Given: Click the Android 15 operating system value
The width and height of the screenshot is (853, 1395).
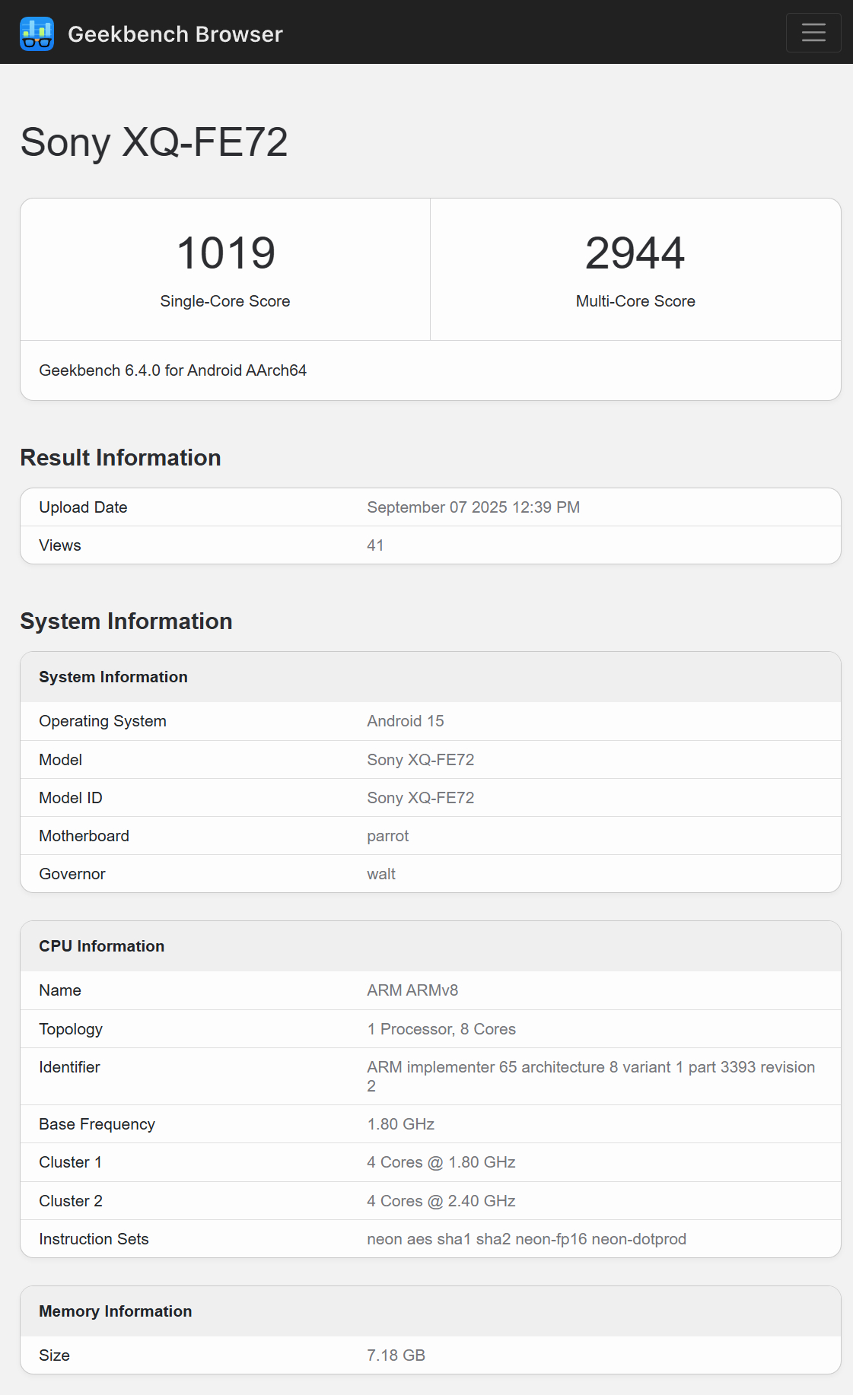Looking at the screenshot, I should pos(405,721).
